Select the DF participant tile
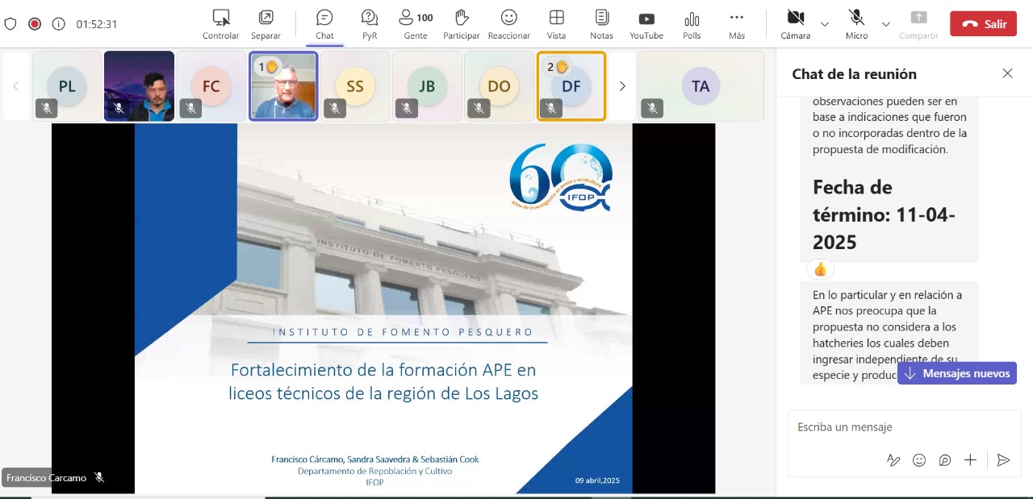This screenshot has width=1033, height=499. [x=571, y=86]
